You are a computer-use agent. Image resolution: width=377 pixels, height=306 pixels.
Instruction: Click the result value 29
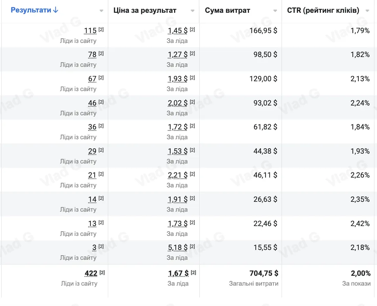point(92,151)
